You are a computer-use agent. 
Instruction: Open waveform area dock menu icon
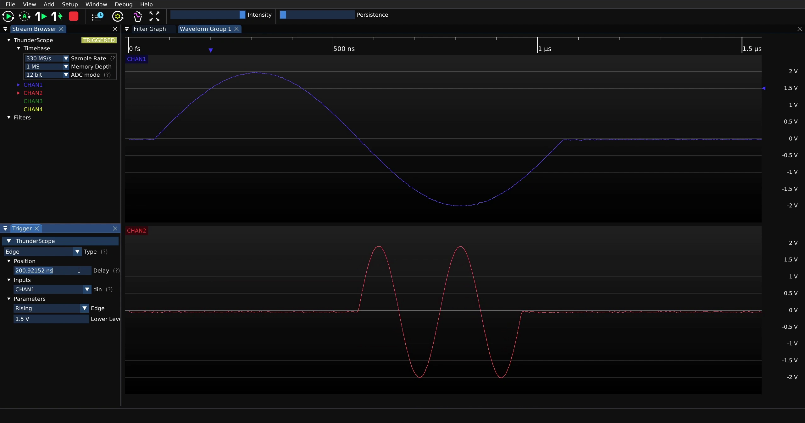coord(127,29)
